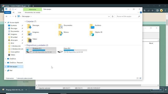Switch to large icons view layout
Image resolution: width=168 pixels, height=94 pixels.
[x=140, y=78]
